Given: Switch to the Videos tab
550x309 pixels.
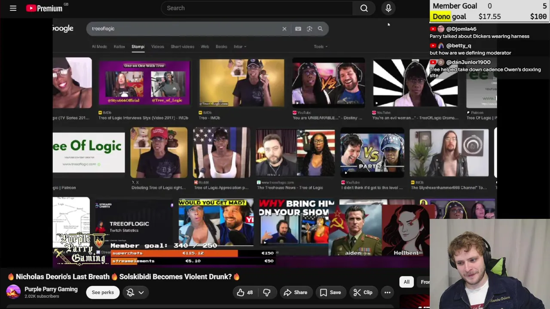Looking at the screenshot, I should coord(157,46).
